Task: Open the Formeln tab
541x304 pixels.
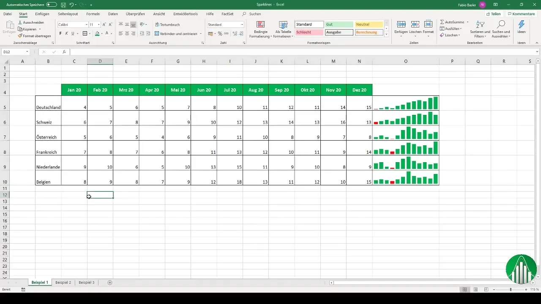Action: 93,14
